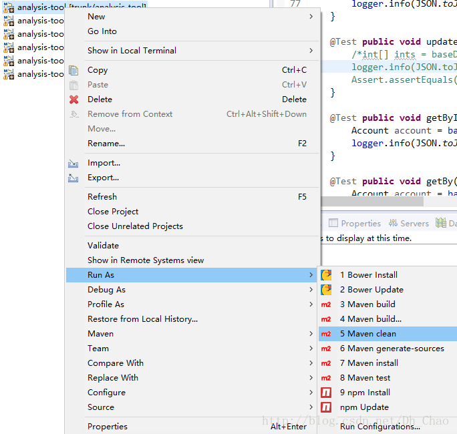Click the Export icon

coord(73,178)
